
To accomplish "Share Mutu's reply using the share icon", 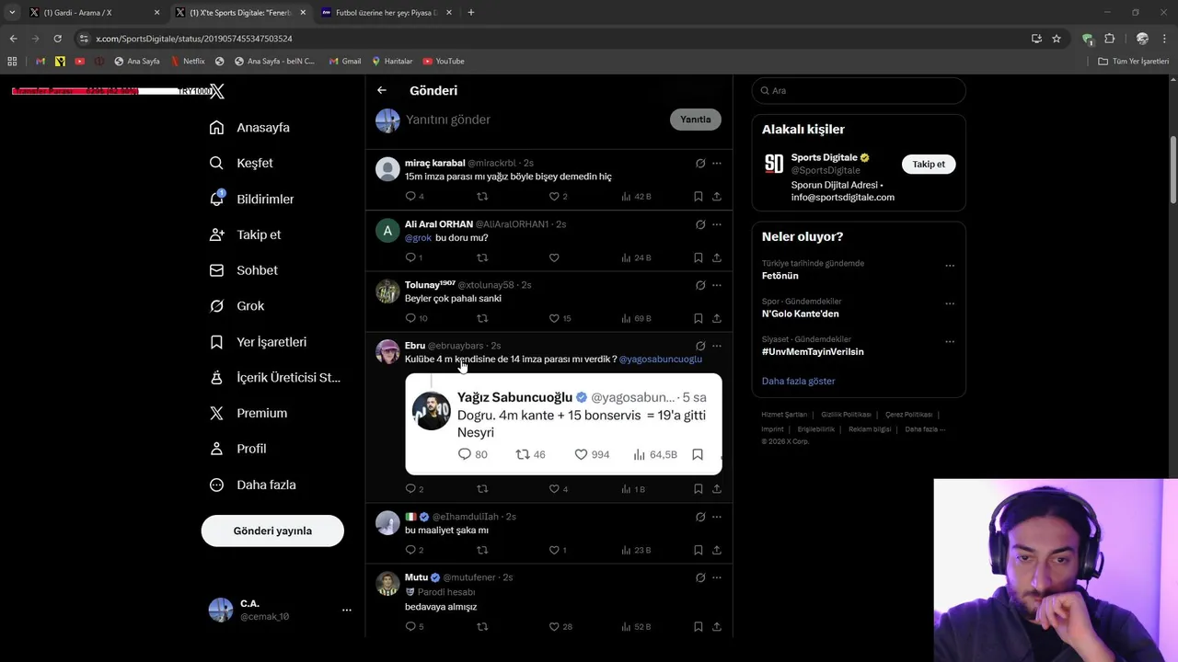I will pos(716,626).
